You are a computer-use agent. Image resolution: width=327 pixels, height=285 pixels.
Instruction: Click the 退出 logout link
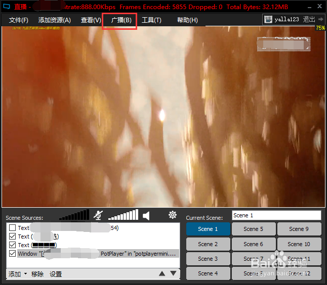click(x=309, y=19)
